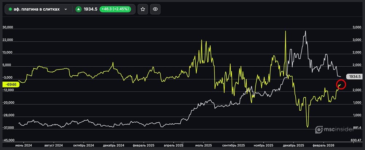Click the 881.4 right axis label

point(356,128)
